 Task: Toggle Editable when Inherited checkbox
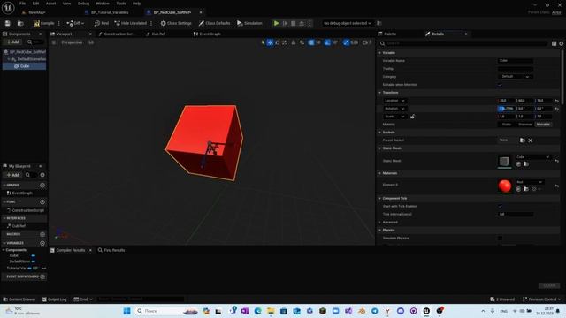(x=500, y=85)
